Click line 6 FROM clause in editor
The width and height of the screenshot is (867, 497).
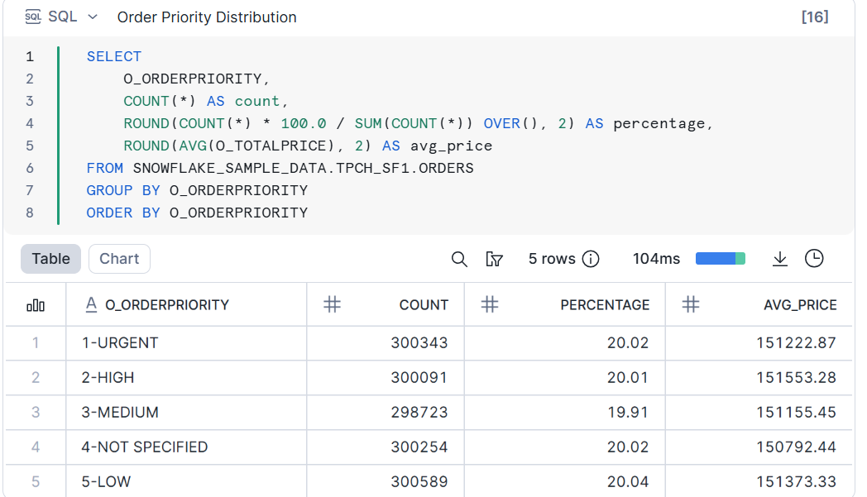(x=280, y=168)
